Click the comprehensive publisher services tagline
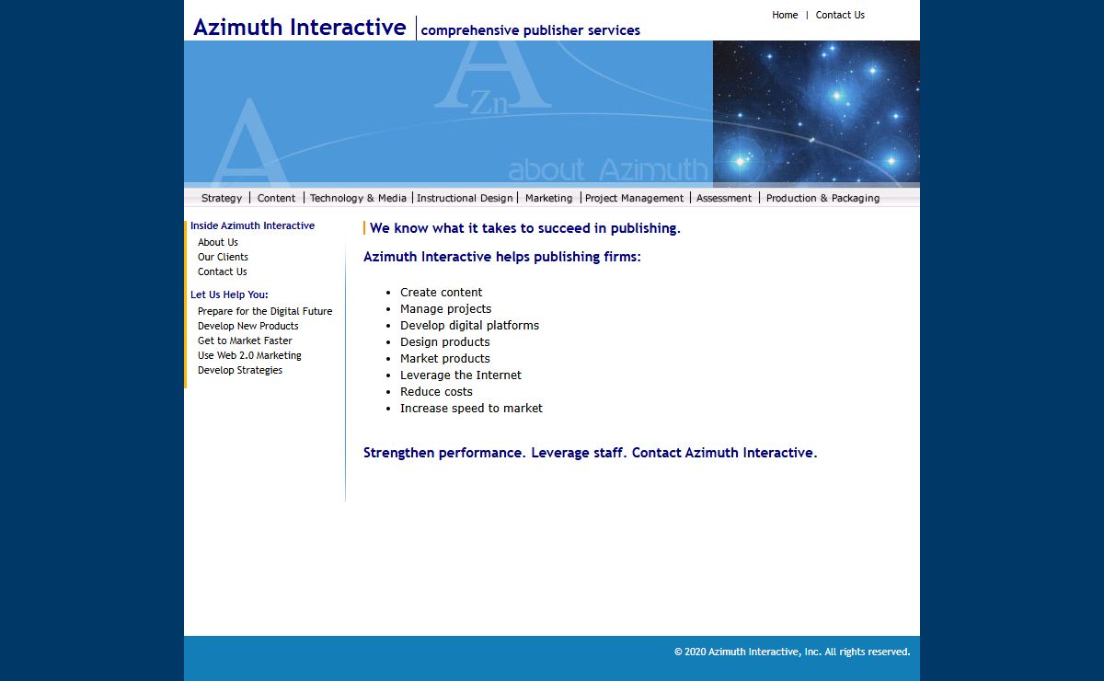The image size is (1104, 681). click(530, 30)
